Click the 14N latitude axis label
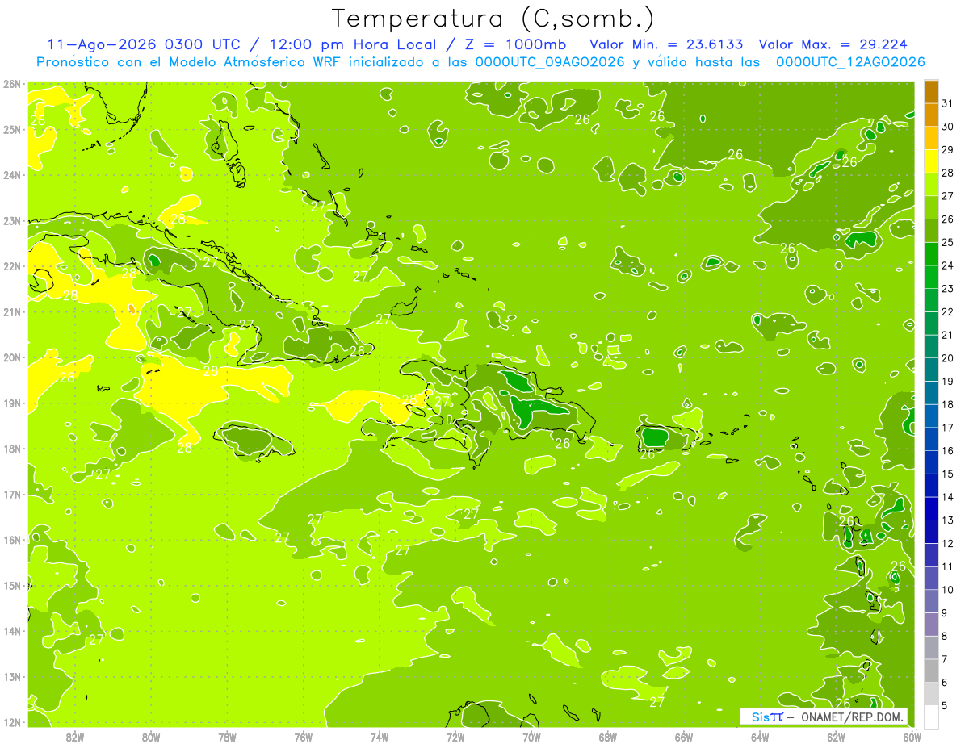 click(x=12, y=631)
